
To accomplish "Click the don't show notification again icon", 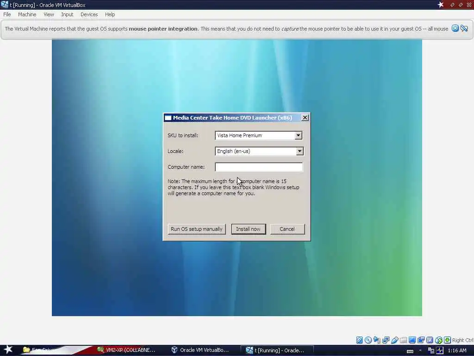I will (x=464, y=28).
